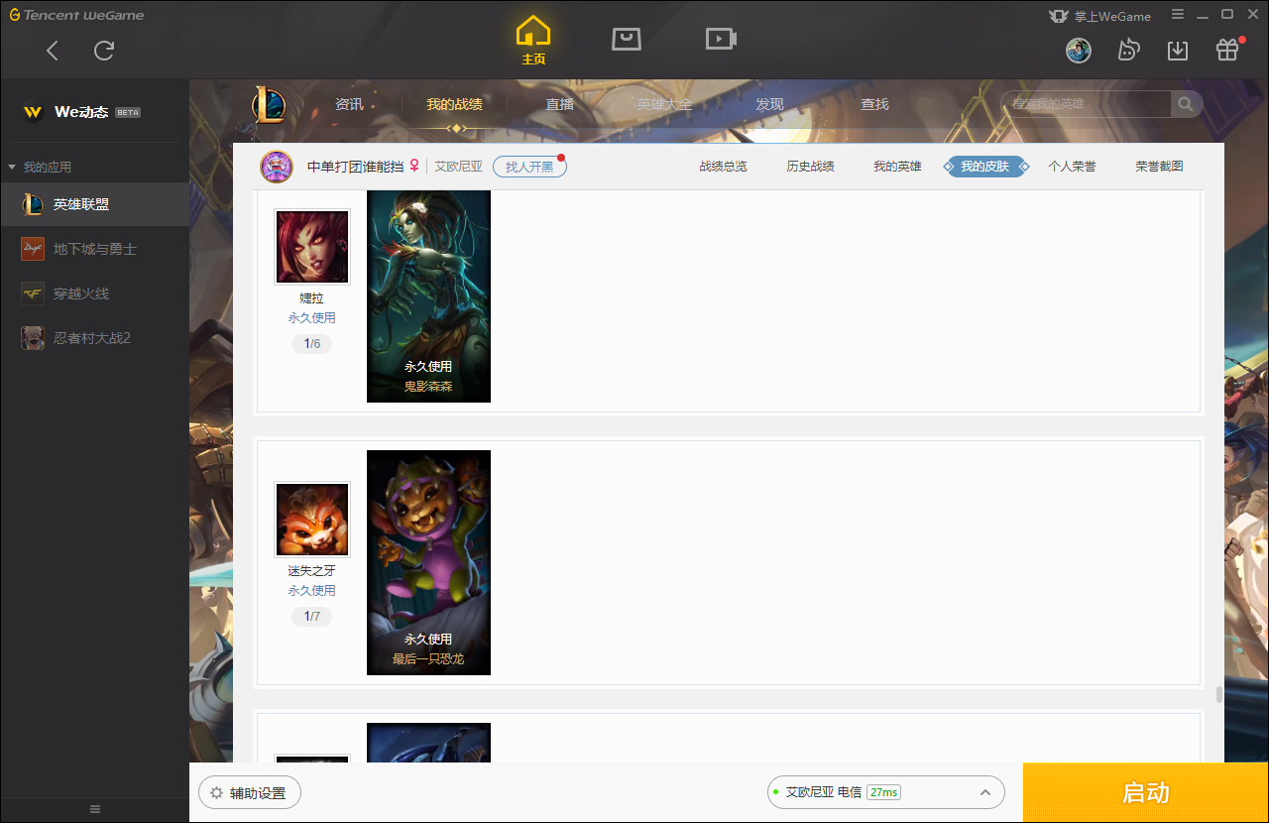This screenshot has height=823, width=1269.
Task: Focus the hero search input field
Action: coord(1087,104)
